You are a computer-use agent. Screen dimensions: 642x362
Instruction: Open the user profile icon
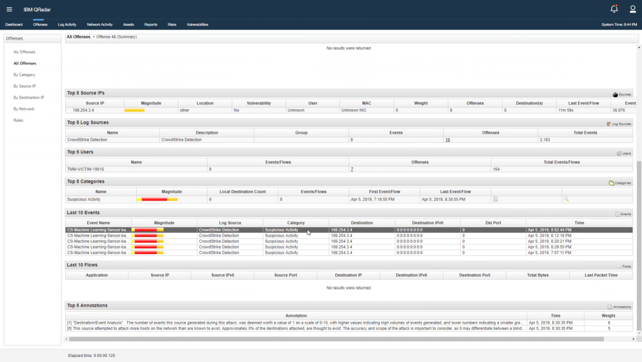pos(632,9)
